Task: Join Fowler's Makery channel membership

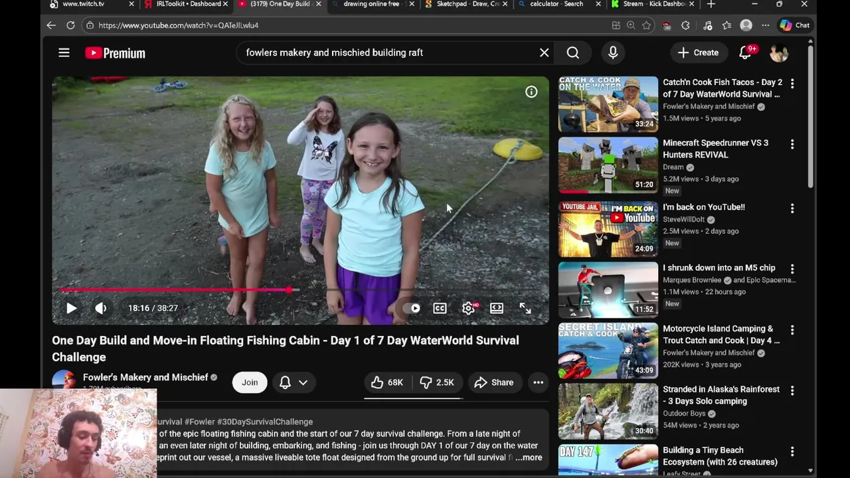Action: pos(250,382)
